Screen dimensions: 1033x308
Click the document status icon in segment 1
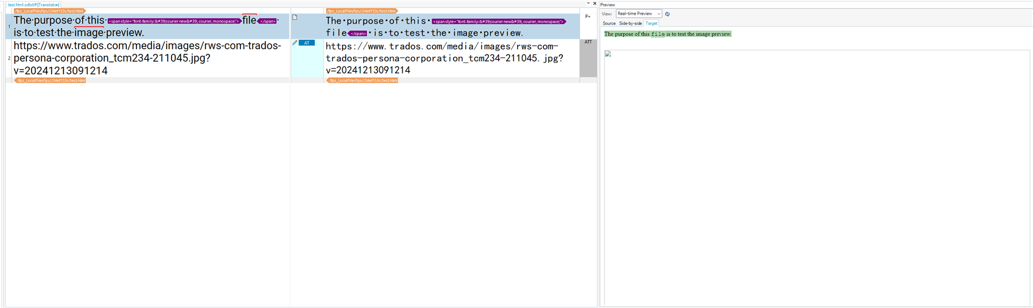[294, 17]
